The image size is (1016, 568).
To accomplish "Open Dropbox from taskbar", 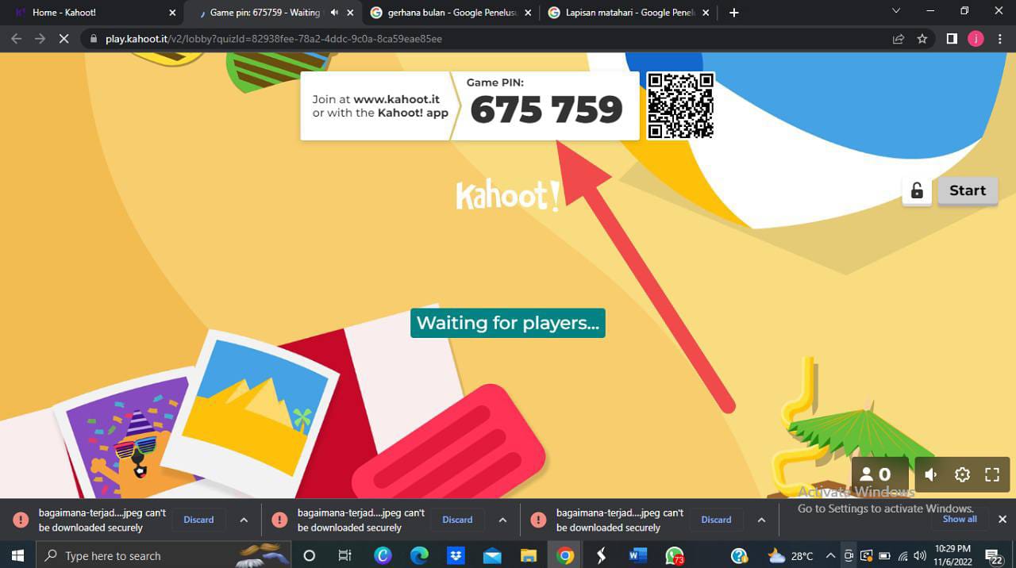I will [456, 555].
